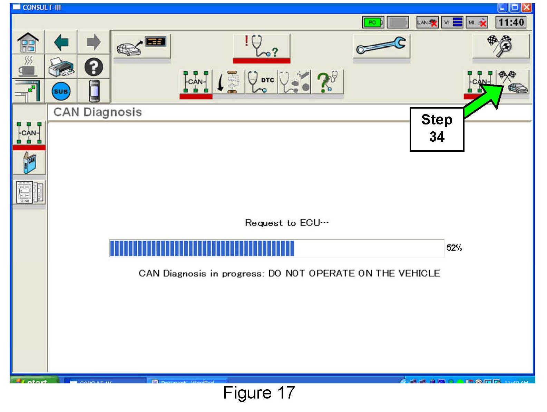The width and height of the screenshot is (547, 412).
Task: Select the CAN network icon in center toolbar
Action: click(x=196, y=82)
